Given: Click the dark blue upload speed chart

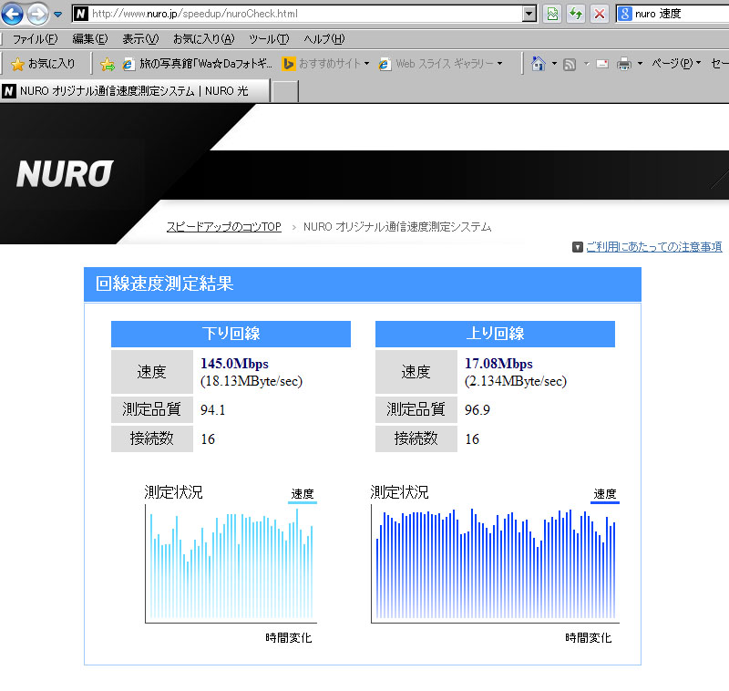Looking at the screenshot, I should click(x=495, y=564).
